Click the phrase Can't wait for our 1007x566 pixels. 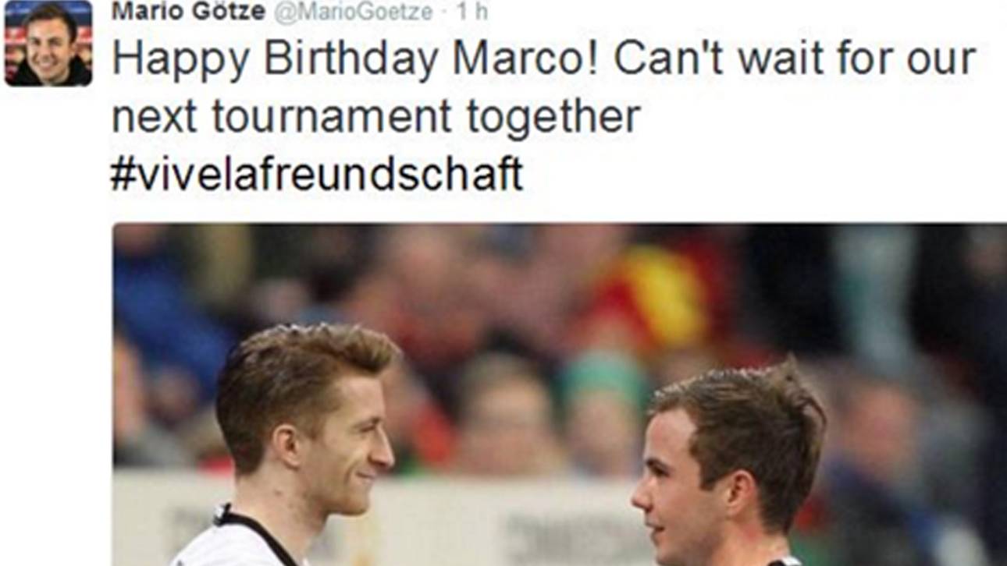(x=795, y=58)
